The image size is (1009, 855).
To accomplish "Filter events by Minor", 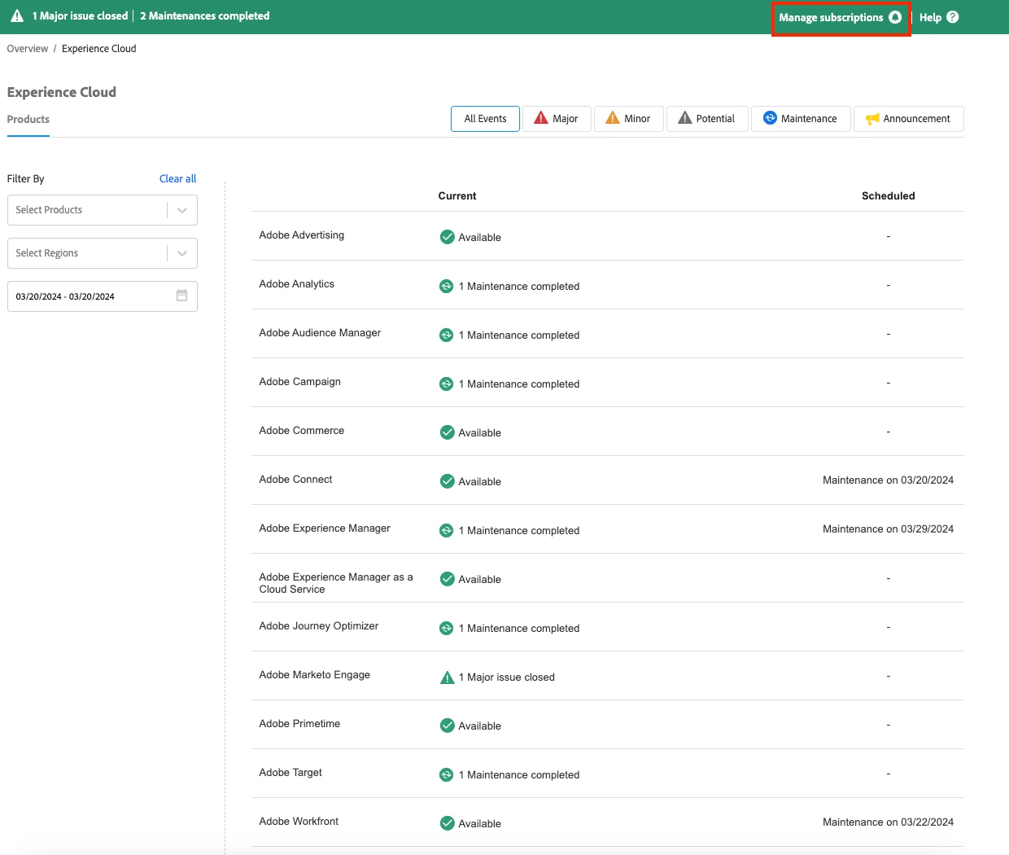I will coord(628,119).
